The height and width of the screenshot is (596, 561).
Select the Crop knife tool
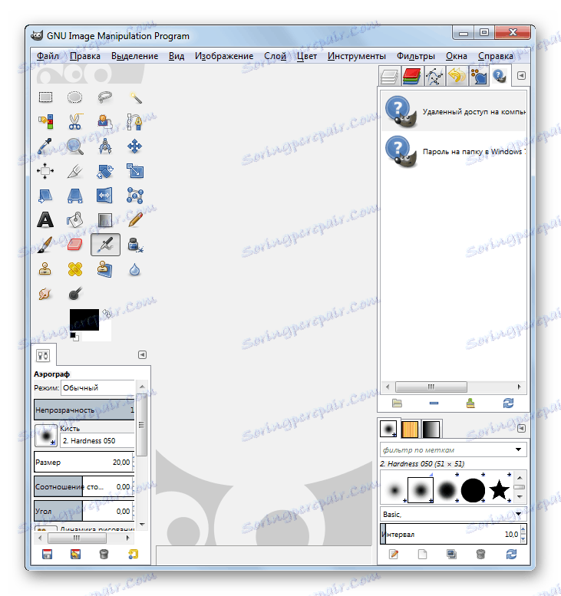75,171
